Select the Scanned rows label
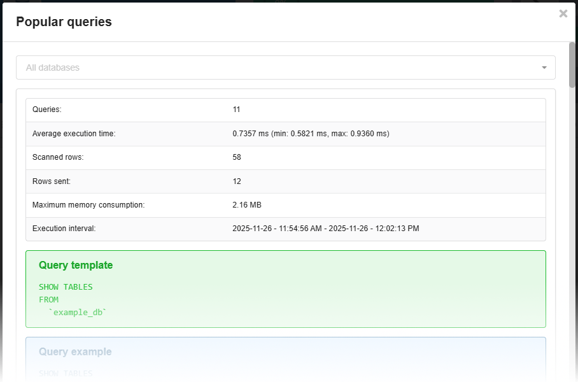The image size is (578, 382). (58, 157)
